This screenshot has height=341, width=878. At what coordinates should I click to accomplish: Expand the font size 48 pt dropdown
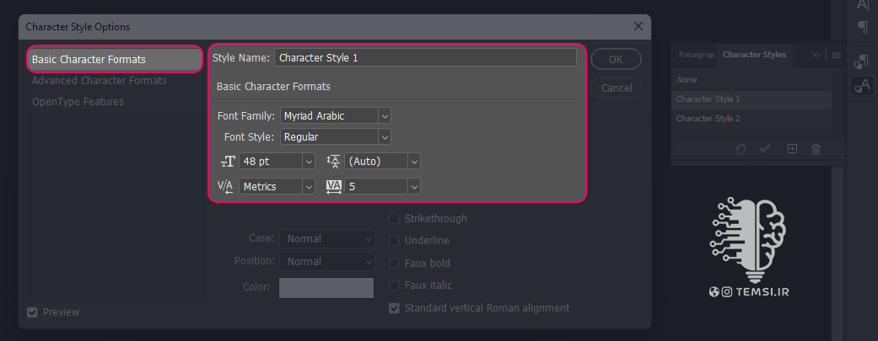309,162
